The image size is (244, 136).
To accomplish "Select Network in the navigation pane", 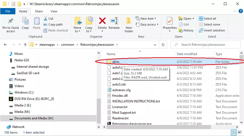I will 18,127.
